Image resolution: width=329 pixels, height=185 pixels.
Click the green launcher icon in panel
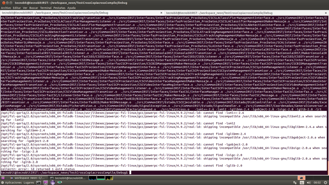[60, 182]
